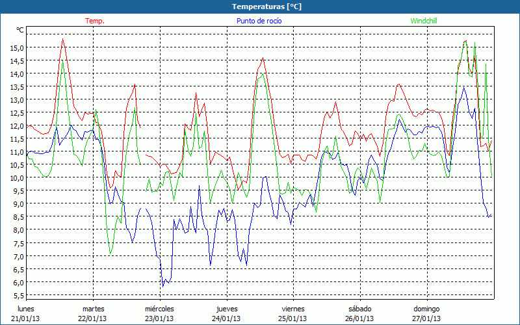The height and width of the screenshot is (325, 520).
Task: Click the 11,0 y-axis value
Action: point(17,152)
